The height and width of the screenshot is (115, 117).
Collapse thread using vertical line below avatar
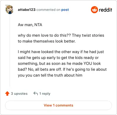10,50
